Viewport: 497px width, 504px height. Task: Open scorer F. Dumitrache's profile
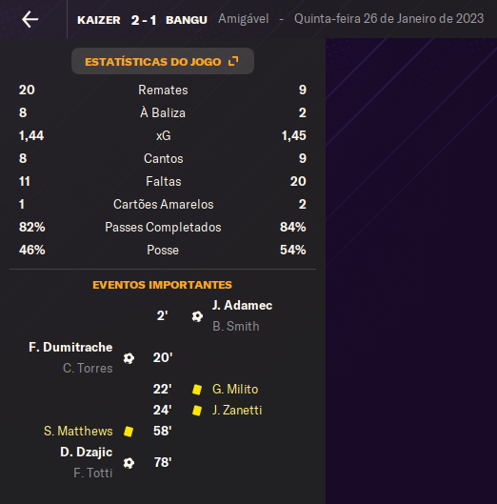[70, 347]
